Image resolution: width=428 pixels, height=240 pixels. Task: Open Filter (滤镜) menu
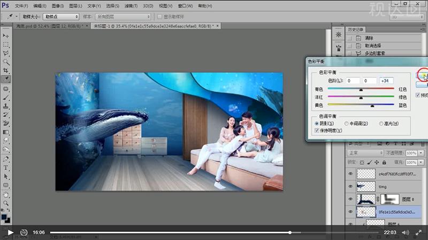click(131, 6)
